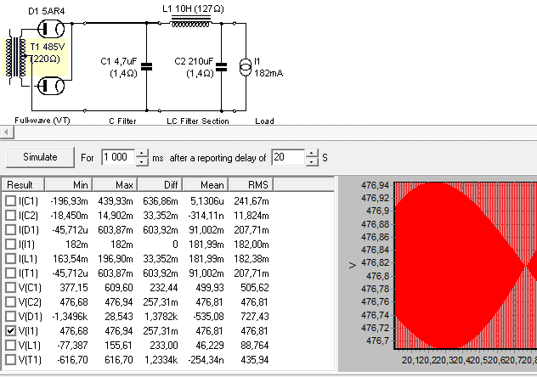Click the lower rectifier diode tube symbol
Image resolution: width=537 pixels, height=377 pixels.
[50, 87]
